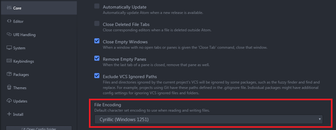336x130 pixels.
Task: Open the File Encoding dropdown list
Action: point(209,119)
